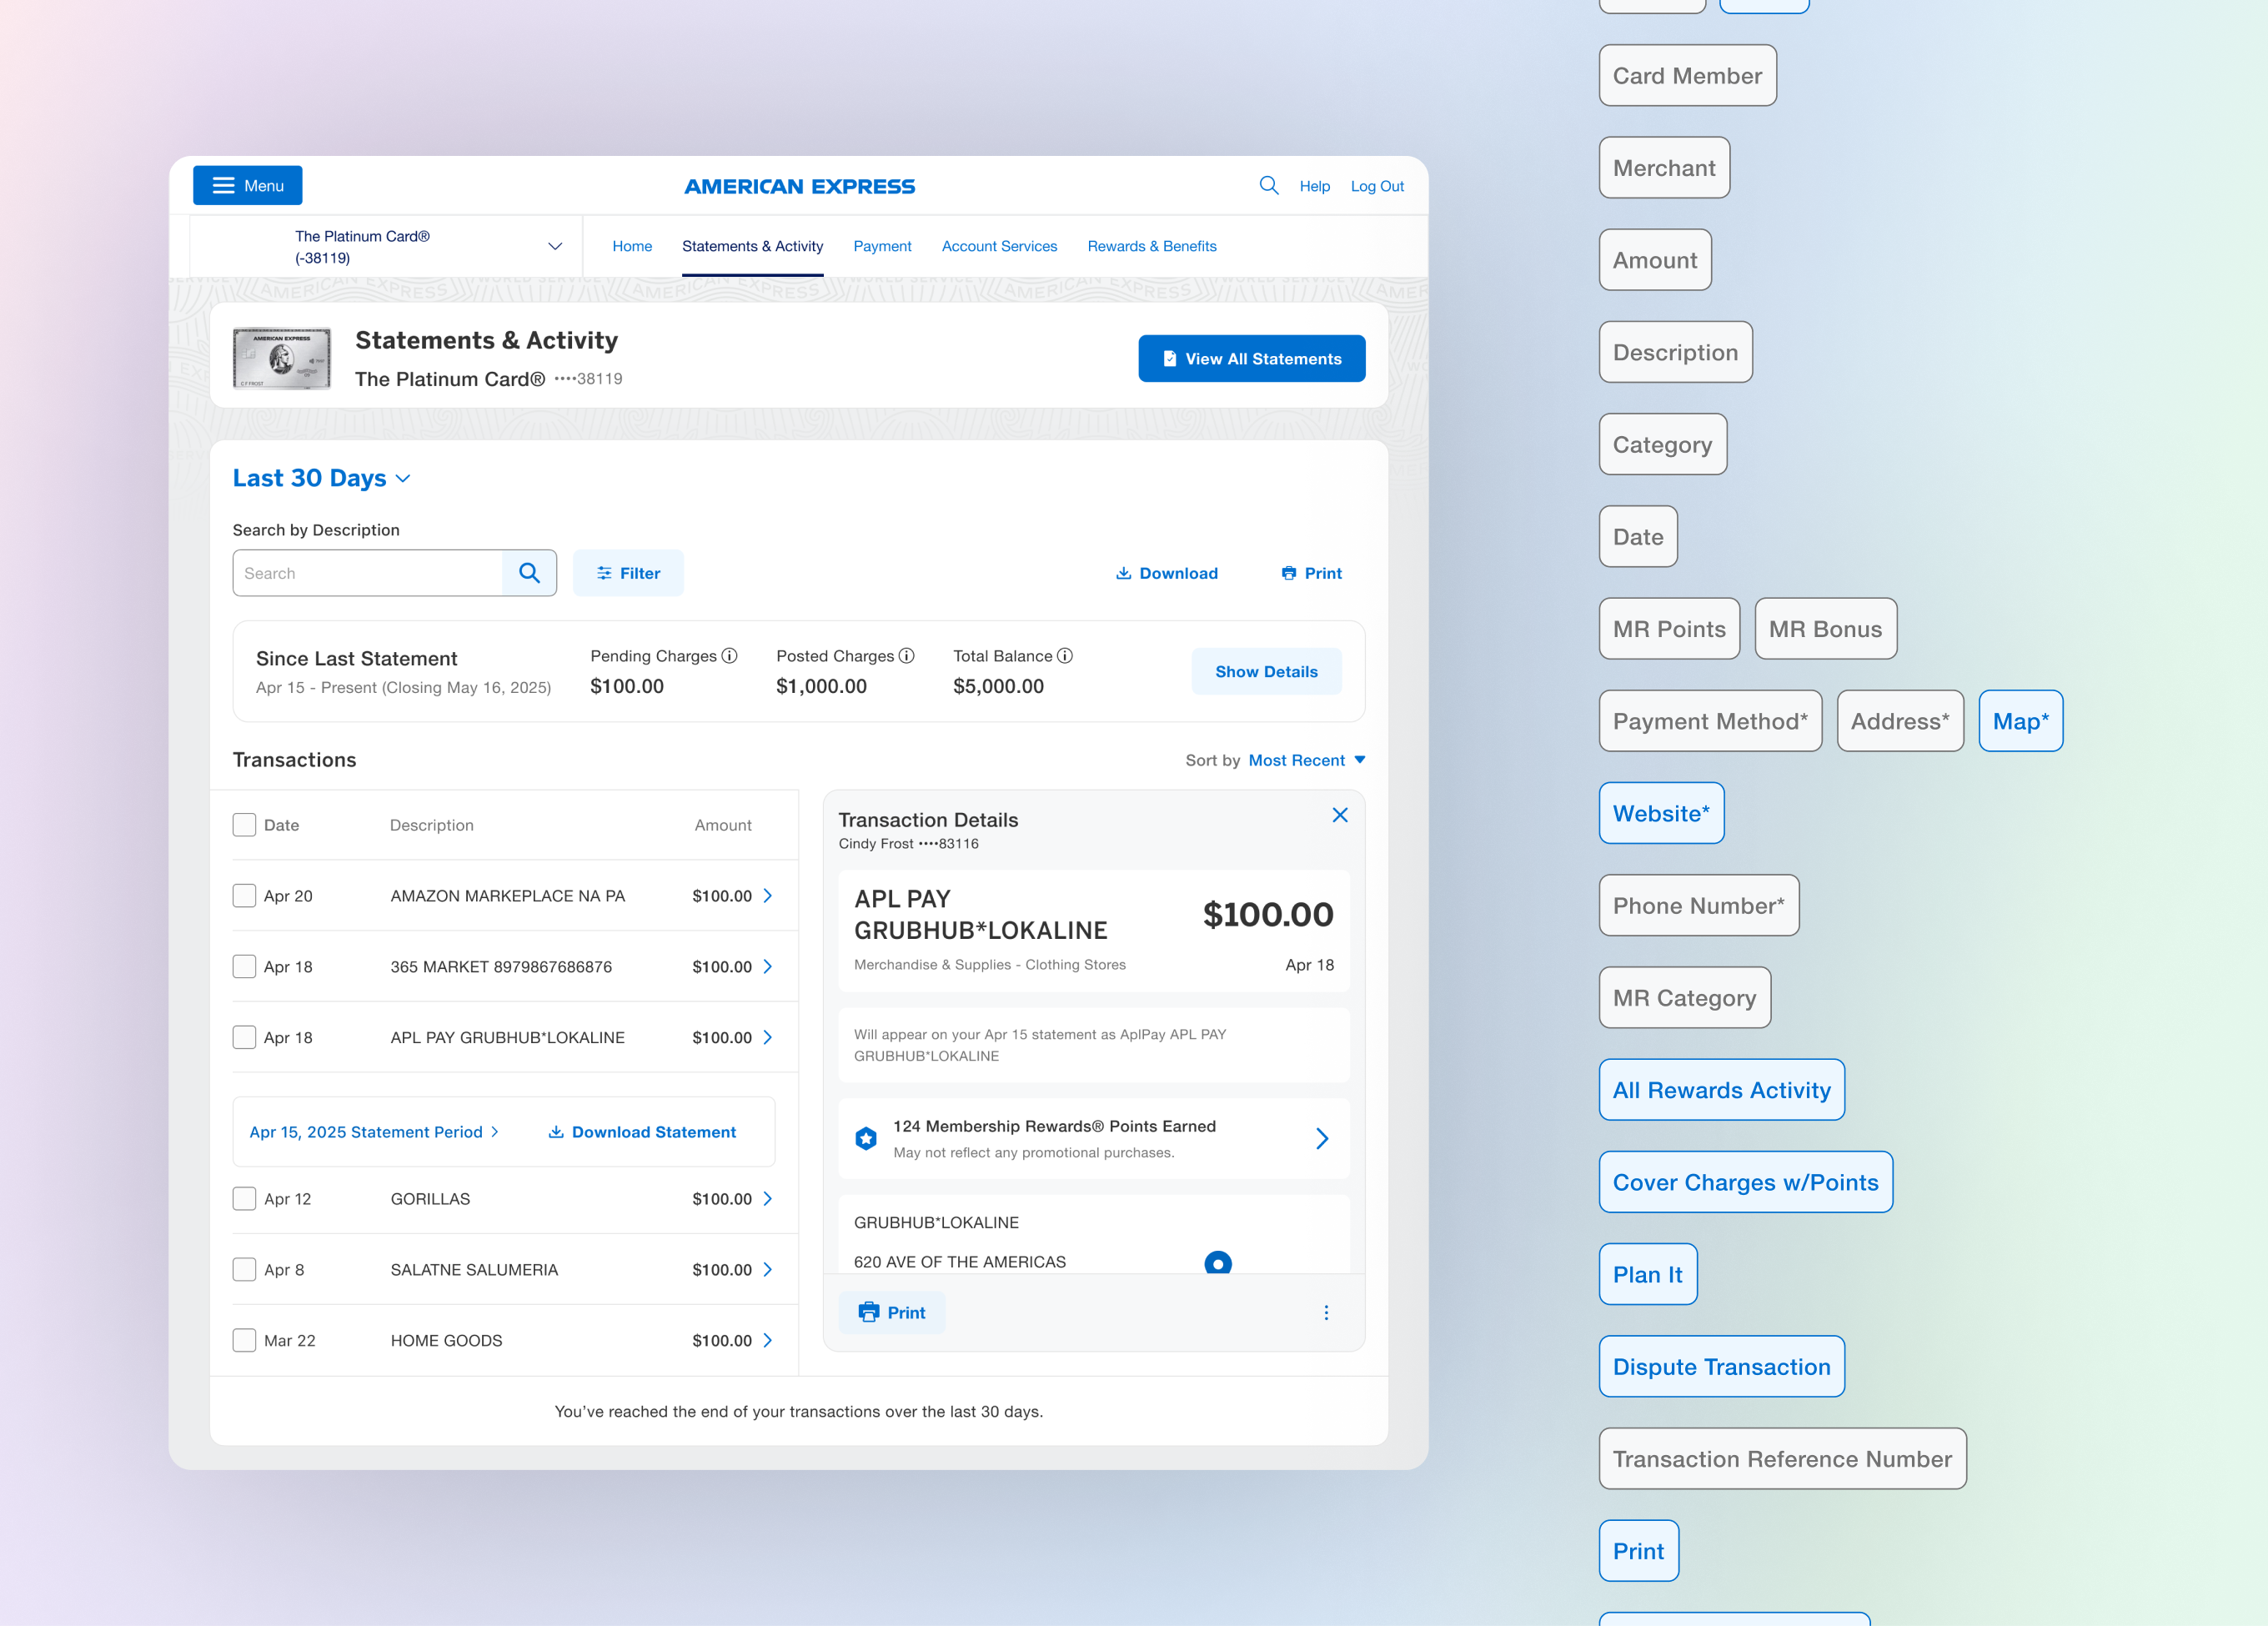Open the Rewards & Benefits tab
Viewport: 2268px width, 1626px height.
pos(1152,246)
